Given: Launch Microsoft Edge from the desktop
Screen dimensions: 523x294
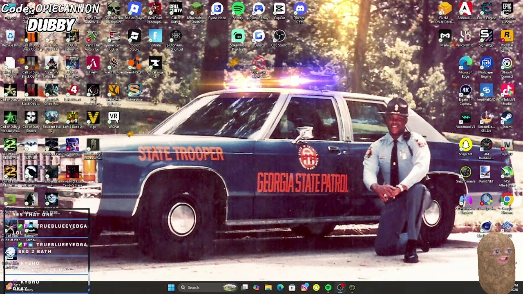Looking at the screenshot, I should (x=465, y=67).
